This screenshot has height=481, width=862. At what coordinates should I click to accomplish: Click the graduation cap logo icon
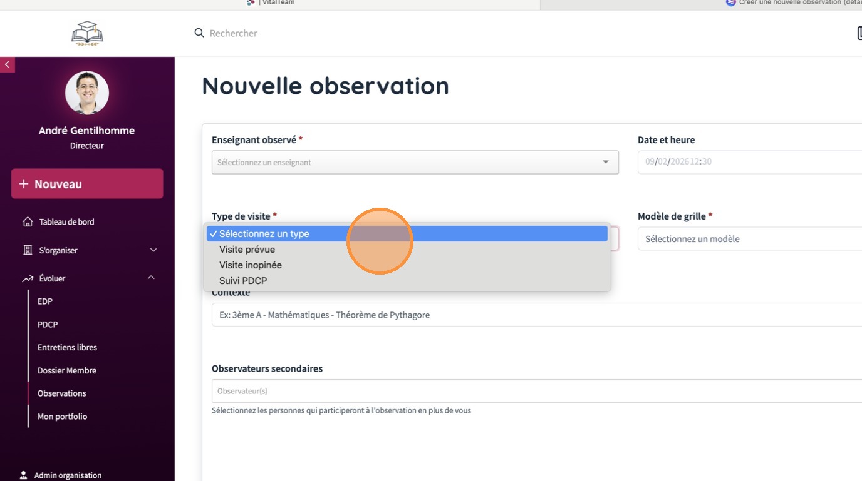click(x=87, y=33)
